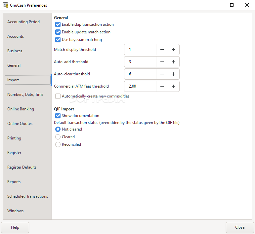The height and width of the screenshot is (234, 255).
Task: Enable Automatically create new commodities
Action: click(58, 96)
